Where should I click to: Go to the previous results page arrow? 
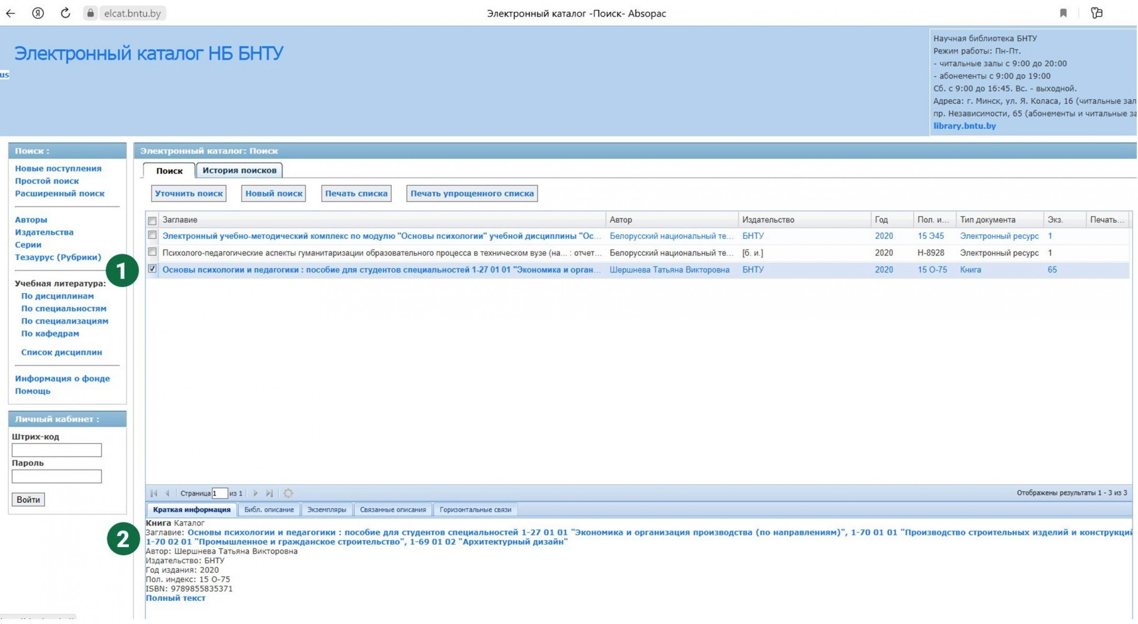[x=167, y=493]
